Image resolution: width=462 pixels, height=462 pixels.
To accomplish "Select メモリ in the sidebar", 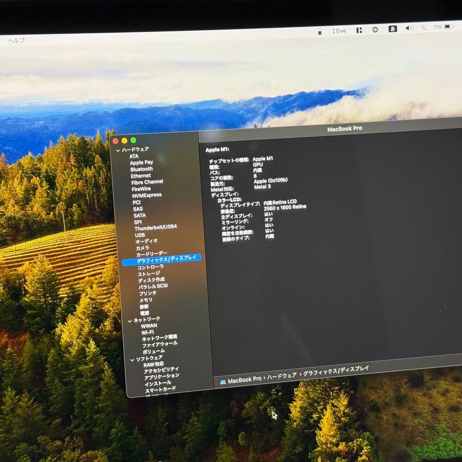I will (146, 300).
